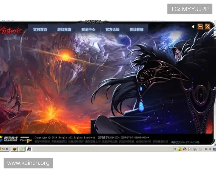Click the system tray clock

tap(207, 149)
